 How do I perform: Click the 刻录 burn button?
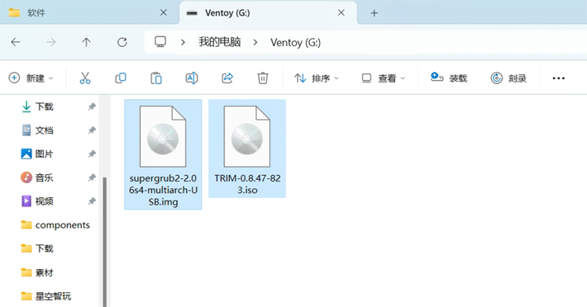point(508,78)
